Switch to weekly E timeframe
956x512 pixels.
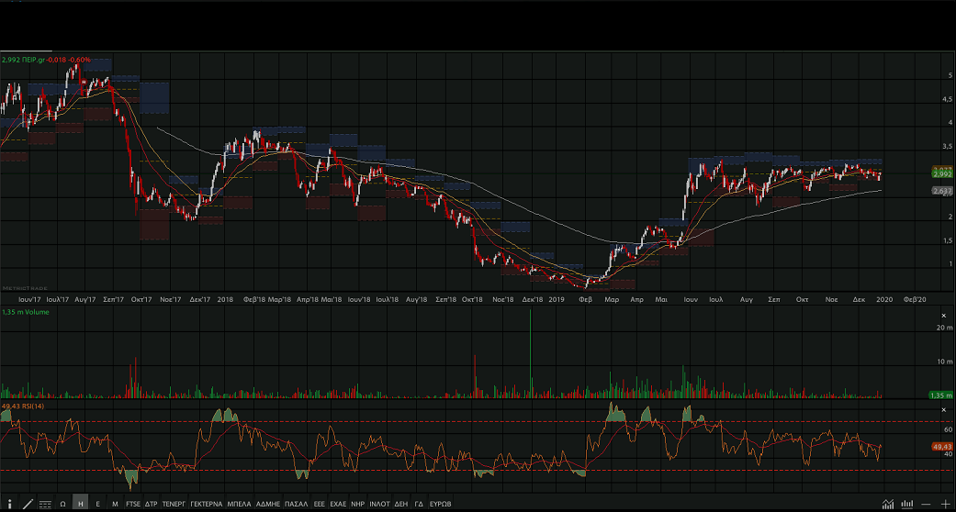tap(97, 504)
